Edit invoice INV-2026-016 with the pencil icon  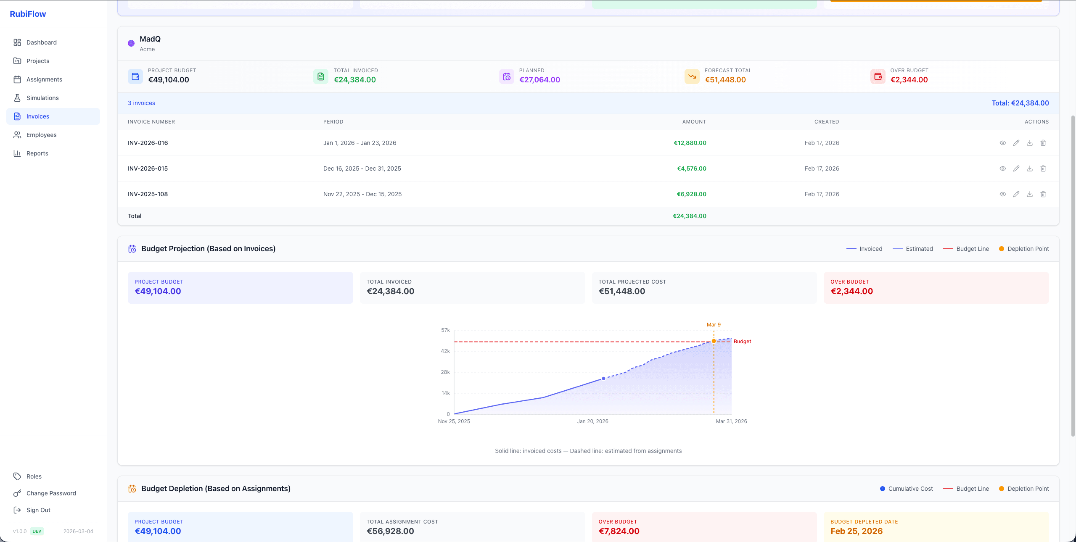[1016, 143]
